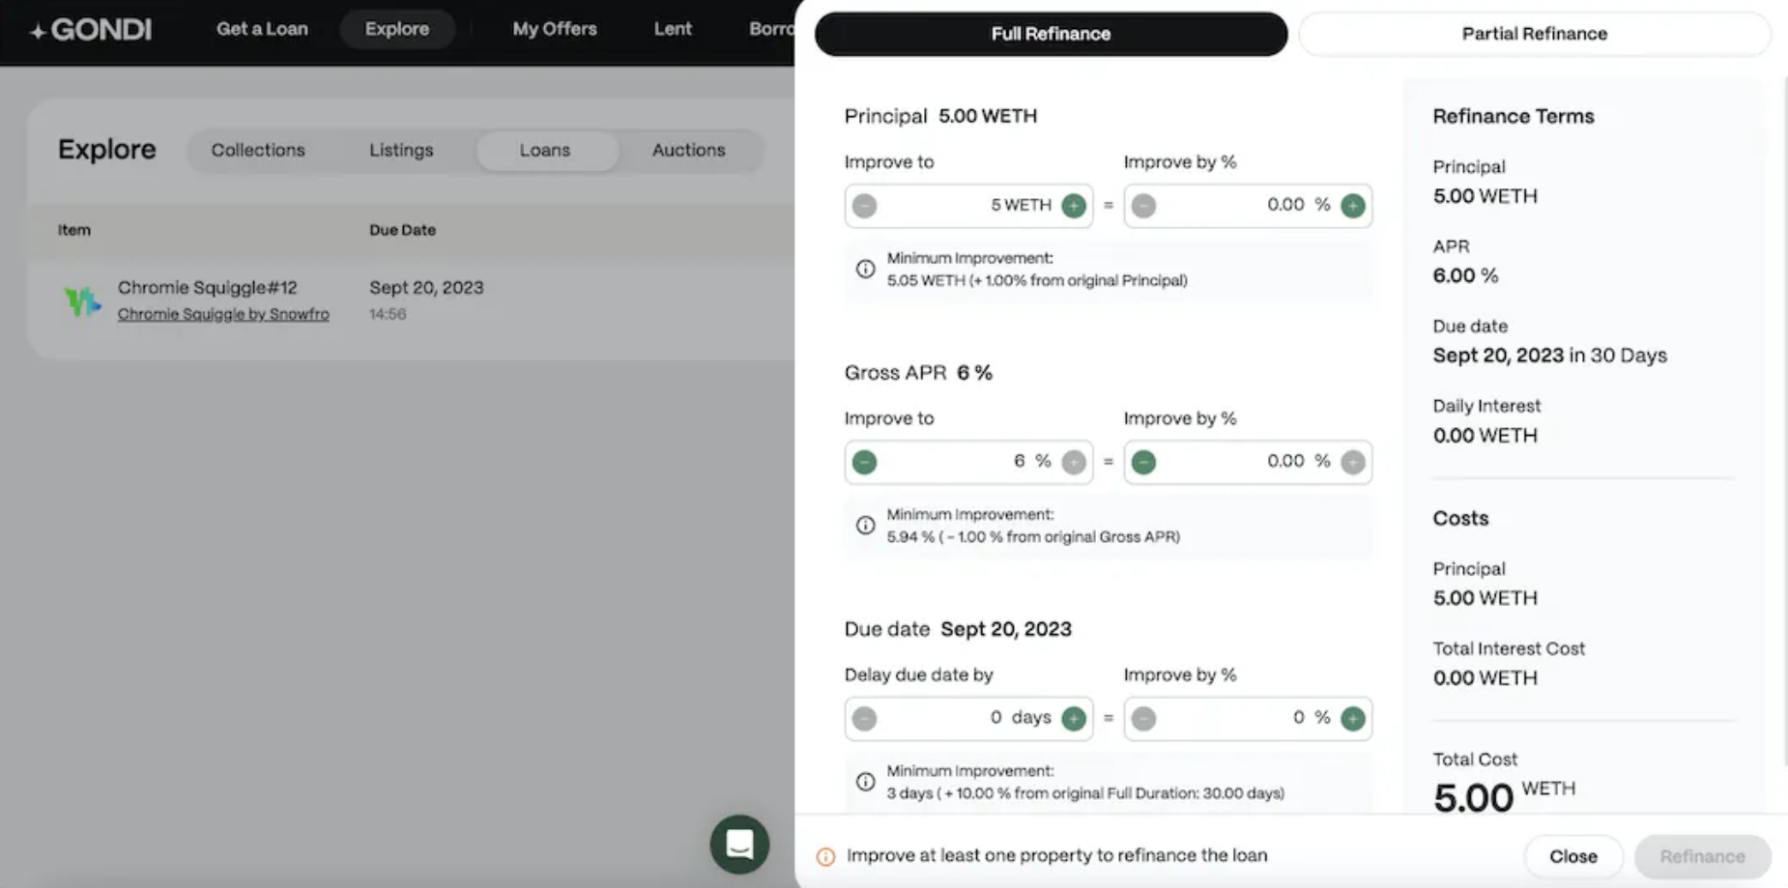Click Chromie Squiggle#12 item name
This screenshot has height=888, width=1788.
207,287
